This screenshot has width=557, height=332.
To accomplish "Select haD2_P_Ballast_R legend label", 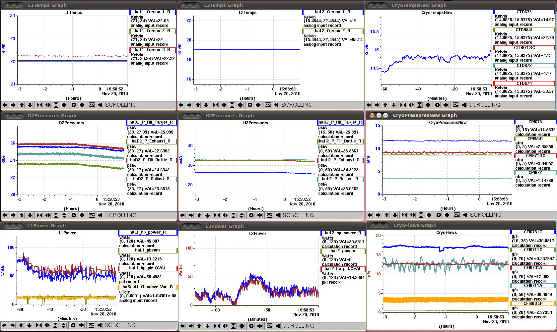I will 151,179.
